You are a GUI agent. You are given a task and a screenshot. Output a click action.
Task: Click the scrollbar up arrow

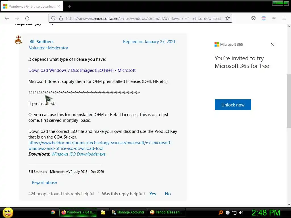289,26
